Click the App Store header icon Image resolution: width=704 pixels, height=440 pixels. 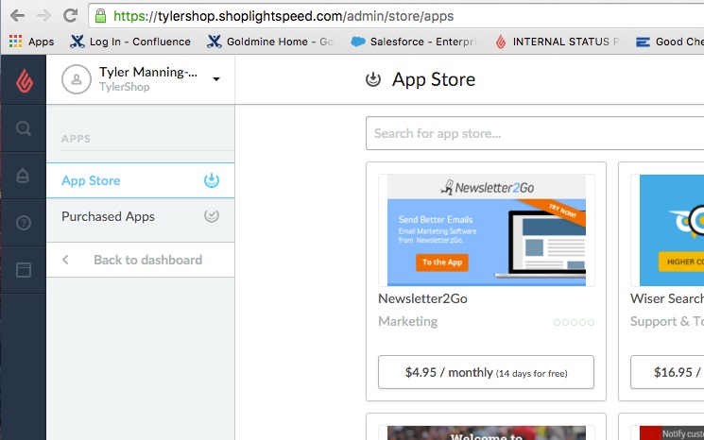[x=373, y=79]
